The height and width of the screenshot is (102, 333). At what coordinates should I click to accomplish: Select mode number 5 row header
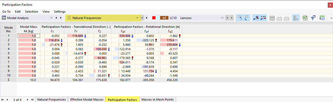(9, 53)
